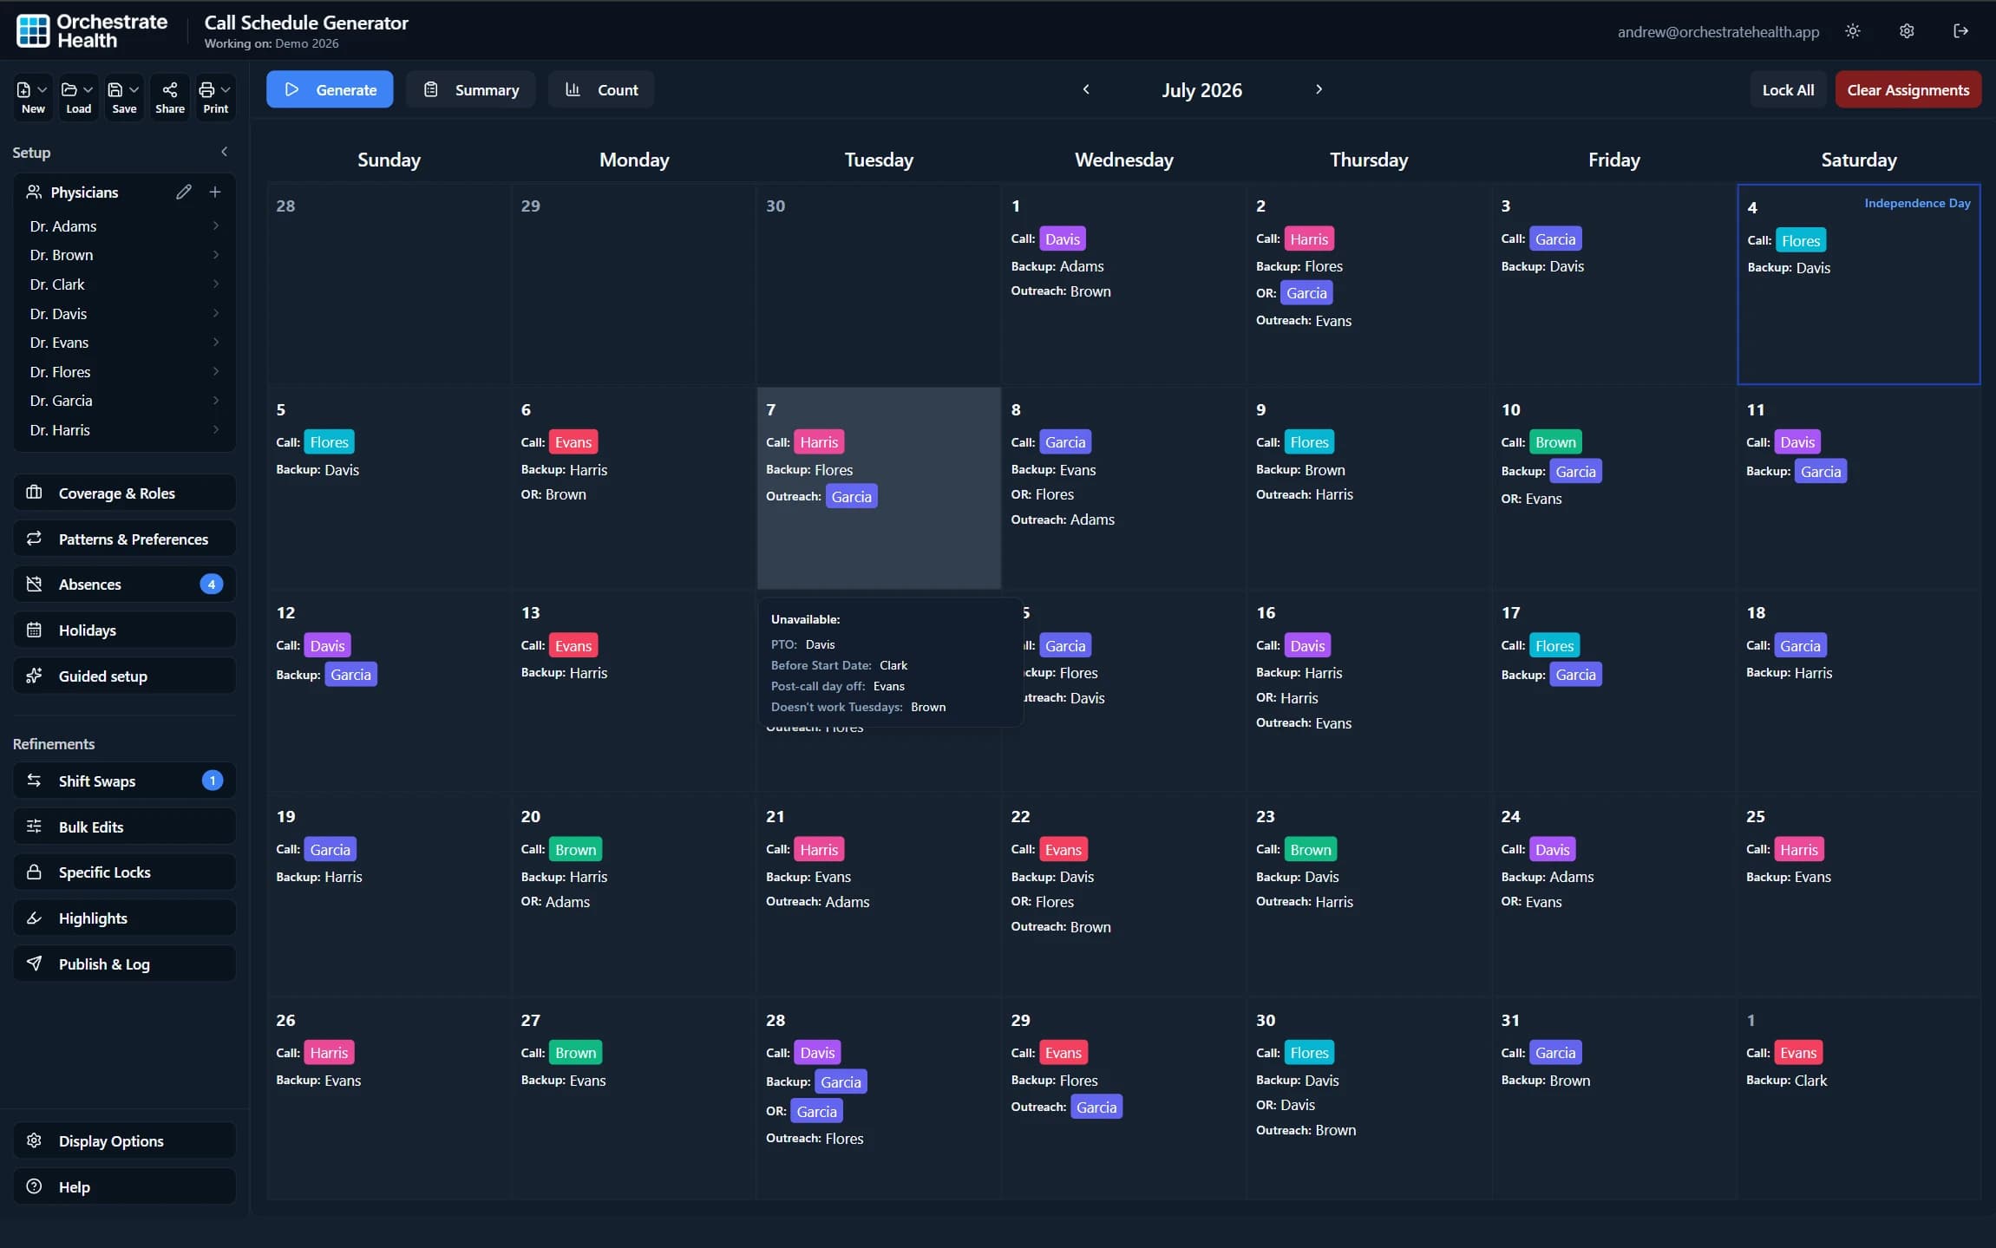Click the Lock All button

pyautogui.click(x=1788, y=89)
